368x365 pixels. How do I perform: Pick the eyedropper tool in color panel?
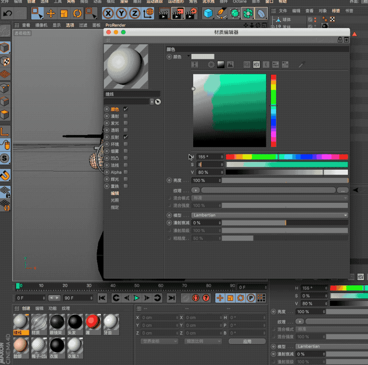pyautogui.click(x=302, y=65)
